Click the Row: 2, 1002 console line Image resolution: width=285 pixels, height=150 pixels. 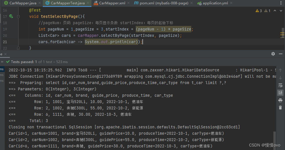coord(76,108)
